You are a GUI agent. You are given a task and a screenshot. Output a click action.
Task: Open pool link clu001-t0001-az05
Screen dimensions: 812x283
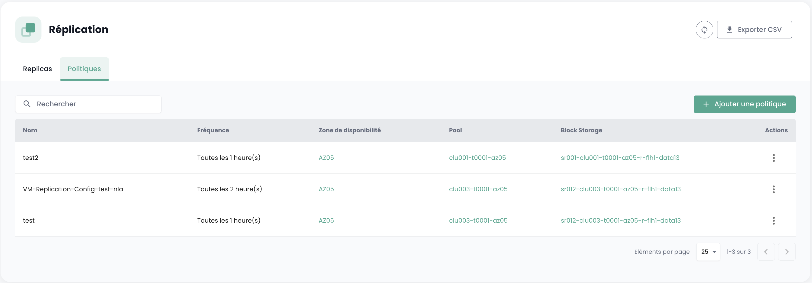[477, 158]
